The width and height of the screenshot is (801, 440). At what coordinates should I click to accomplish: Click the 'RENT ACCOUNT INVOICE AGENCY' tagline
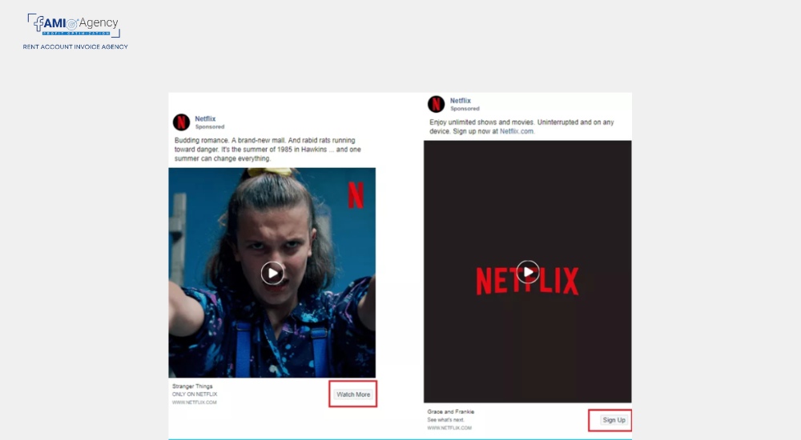click(x=75, y=46)
